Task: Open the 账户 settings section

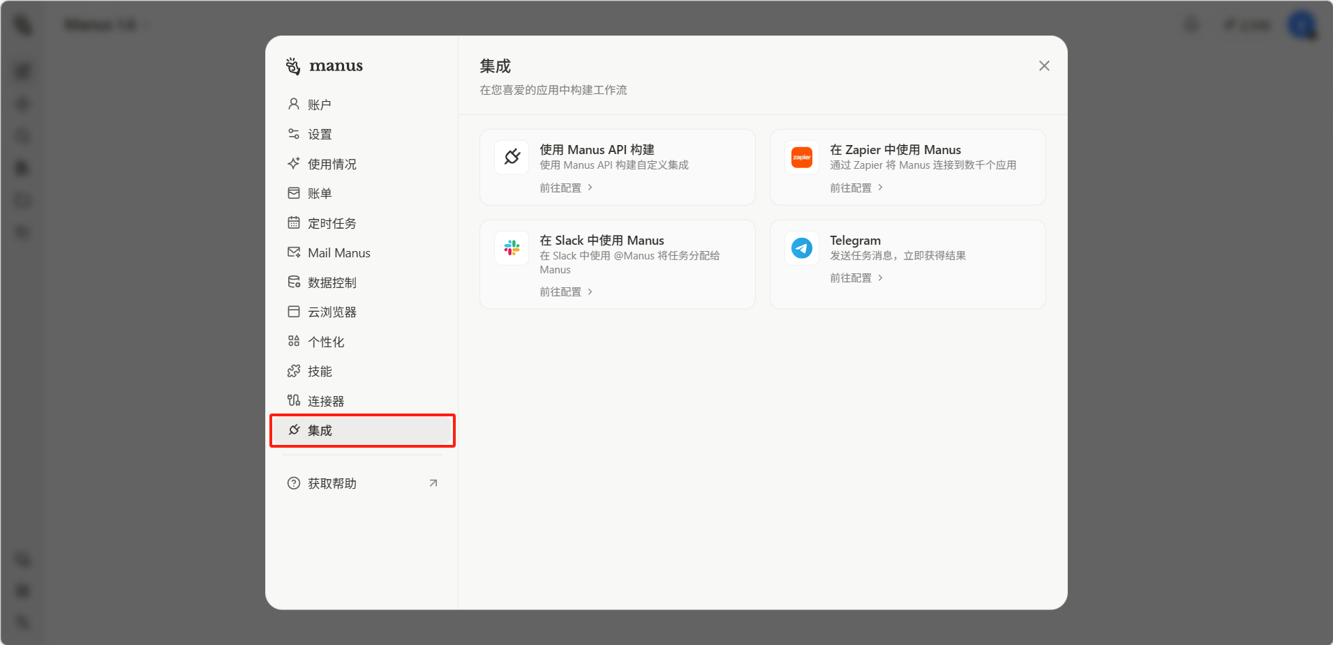Action: (320, 105)
